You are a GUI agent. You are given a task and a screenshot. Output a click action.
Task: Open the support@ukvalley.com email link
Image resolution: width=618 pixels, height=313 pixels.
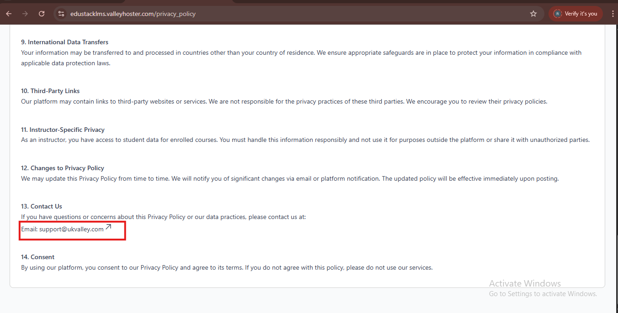(71, 229)
